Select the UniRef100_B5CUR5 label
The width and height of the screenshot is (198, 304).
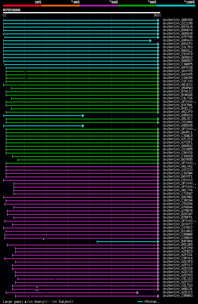178,245
